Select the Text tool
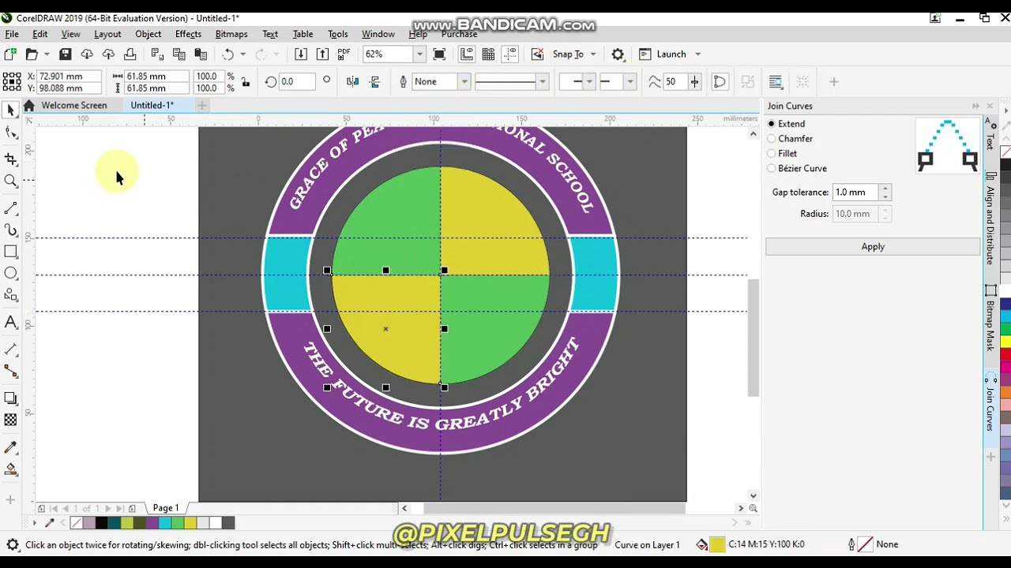The image size is (1011, 568). pyautogui.click(x=10, y=322)
